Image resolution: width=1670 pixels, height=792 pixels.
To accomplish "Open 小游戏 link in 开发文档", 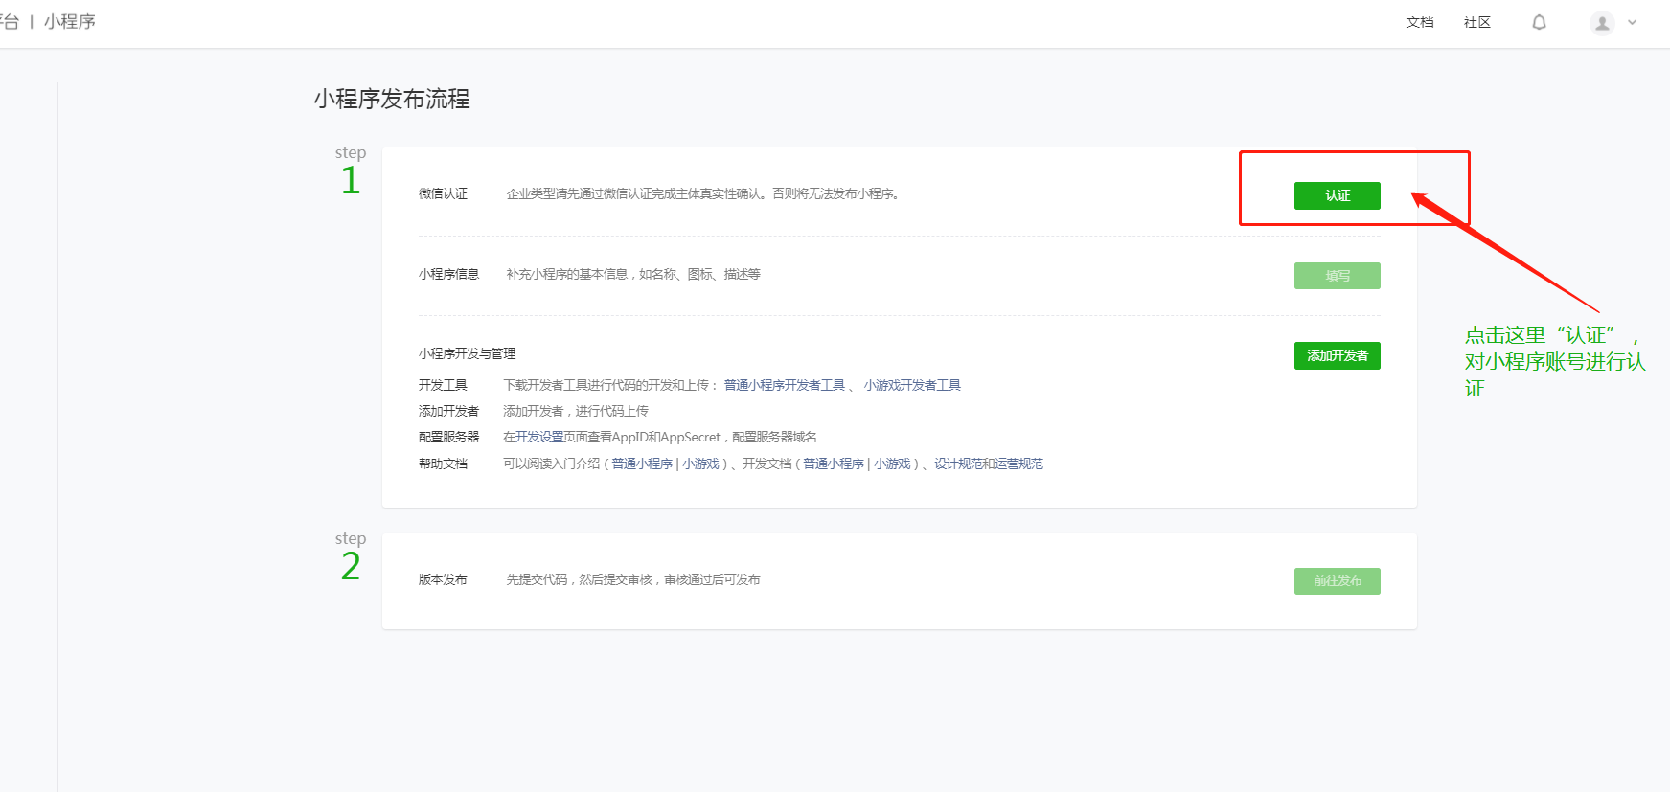I will coord(892,464).
